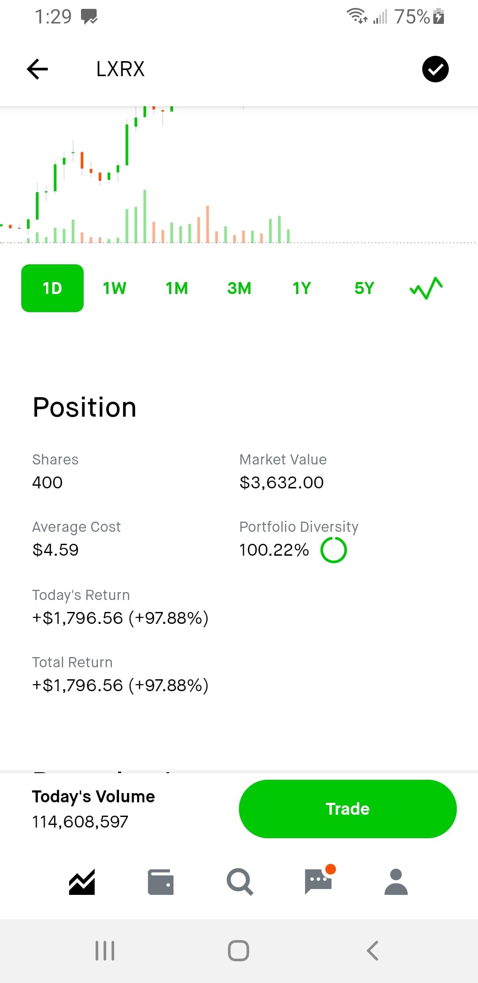Tap Today's Volume stat label
Image resolution: width=478 pixels, height=983 pixels.
click(93, 797)
